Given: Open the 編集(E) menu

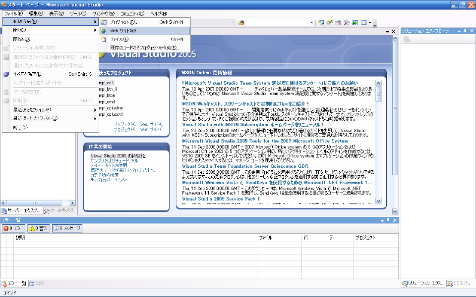Looking at the screenshot, I should [x=36, y=14].
